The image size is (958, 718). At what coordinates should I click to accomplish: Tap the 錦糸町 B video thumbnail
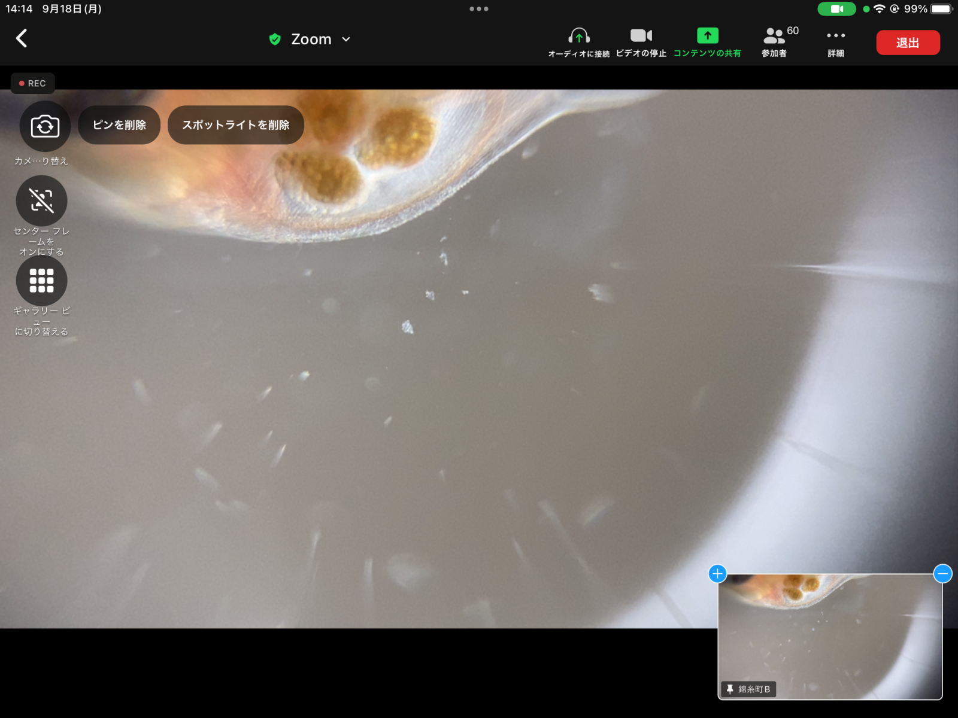click(x=830, y=637)
